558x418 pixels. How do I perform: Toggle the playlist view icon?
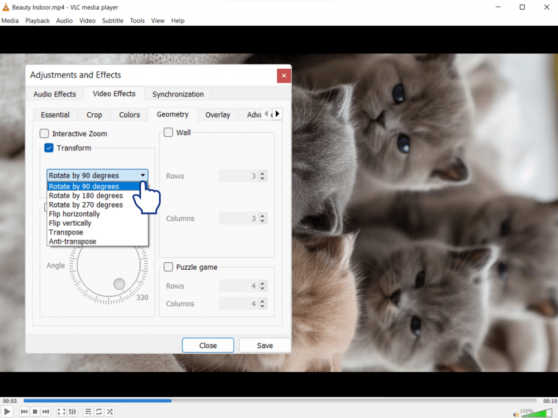[x=88, y=411]
